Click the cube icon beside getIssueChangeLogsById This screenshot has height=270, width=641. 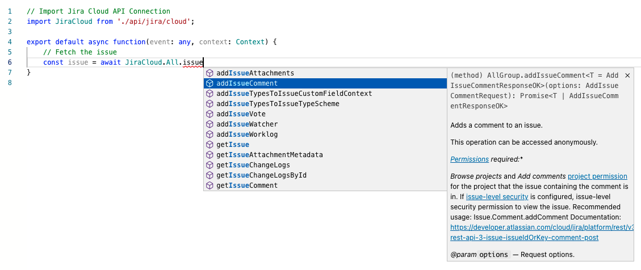[210, 175]
